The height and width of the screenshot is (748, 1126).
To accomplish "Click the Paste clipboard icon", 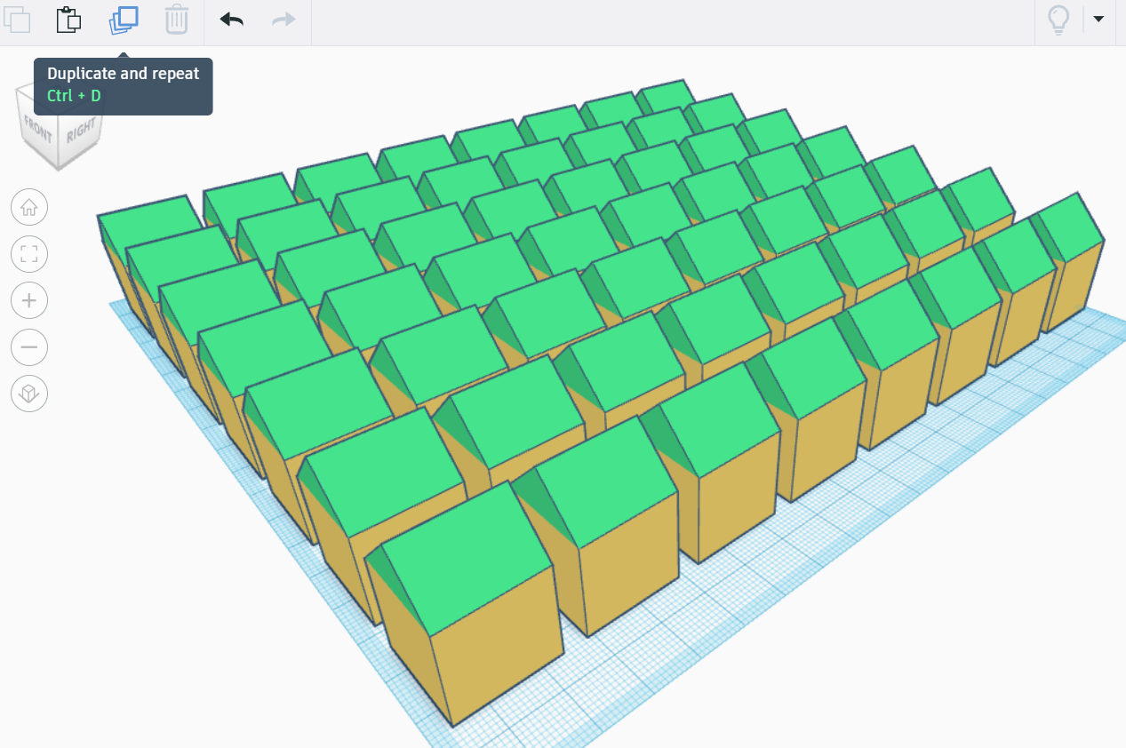I will pos(68,20).
